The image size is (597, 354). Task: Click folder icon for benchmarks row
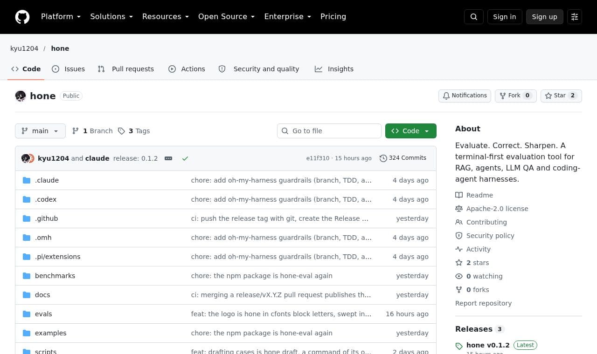[x=27, y=276]
